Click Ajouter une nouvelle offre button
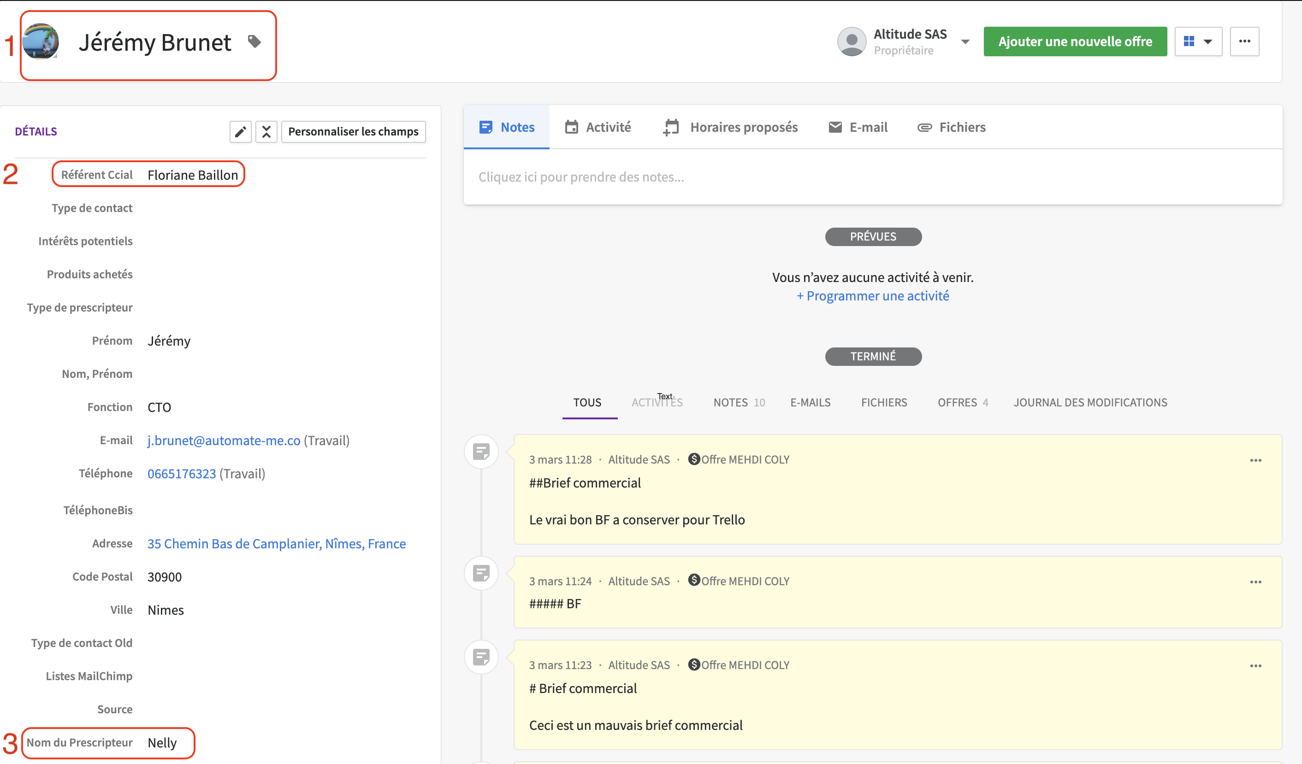 (1075, 41)
